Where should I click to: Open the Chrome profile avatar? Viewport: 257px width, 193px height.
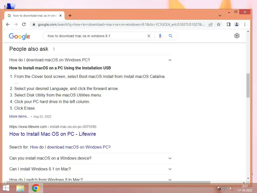point(237,24)
